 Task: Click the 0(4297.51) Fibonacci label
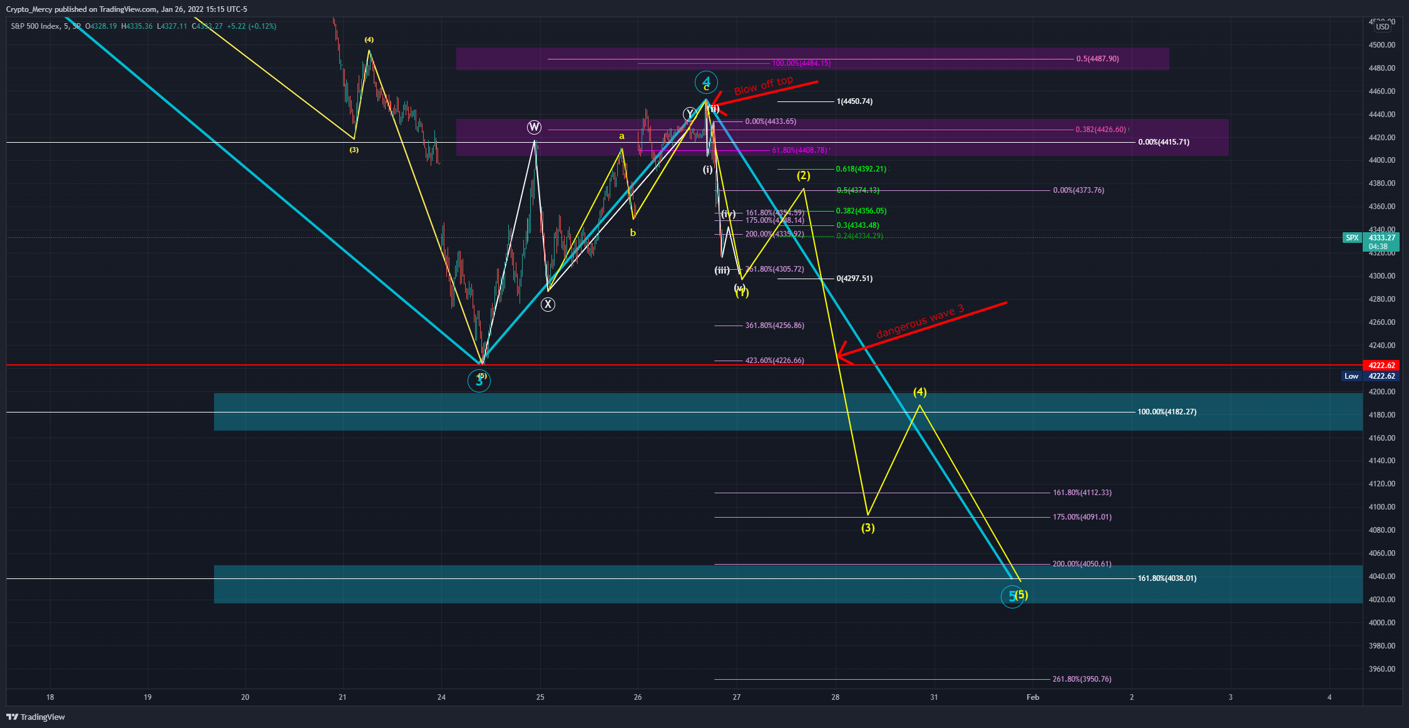pos(854,279)
